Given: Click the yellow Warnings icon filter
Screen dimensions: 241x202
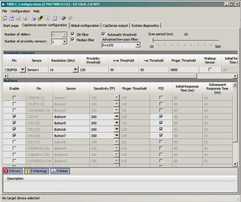Looking at the screenshot, I should click(28, 171).
